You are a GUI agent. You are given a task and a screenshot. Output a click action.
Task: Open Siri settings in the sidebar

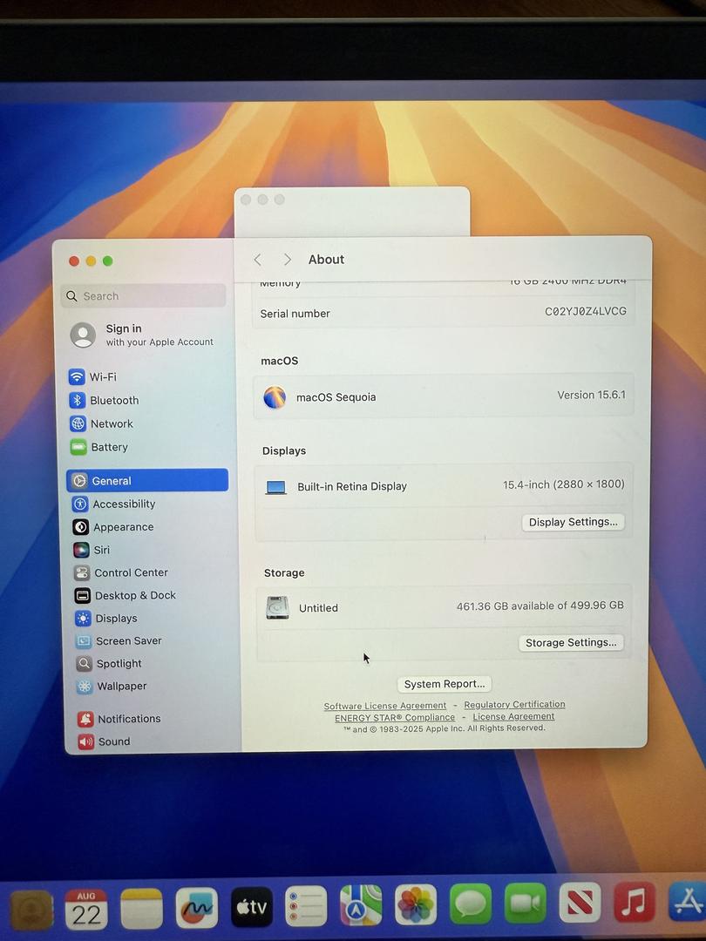click(x=92, y=550)
